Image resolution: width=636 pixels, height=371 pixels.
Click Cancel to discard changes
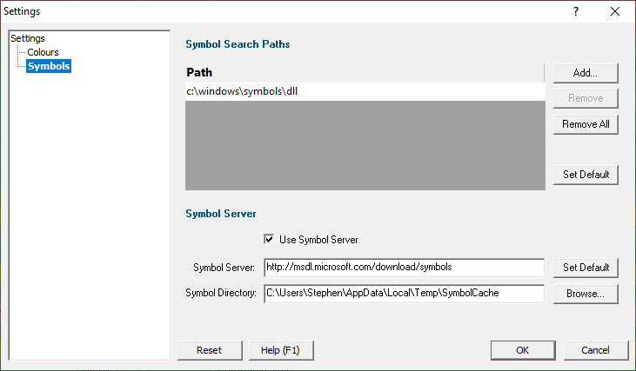pos(595,350)
